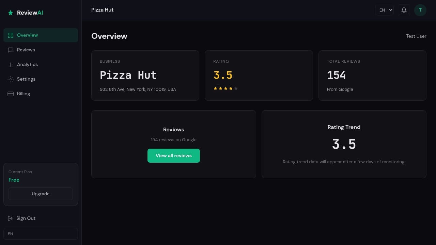
Task: Click the Reviews card heading
Action: [174, 130]
